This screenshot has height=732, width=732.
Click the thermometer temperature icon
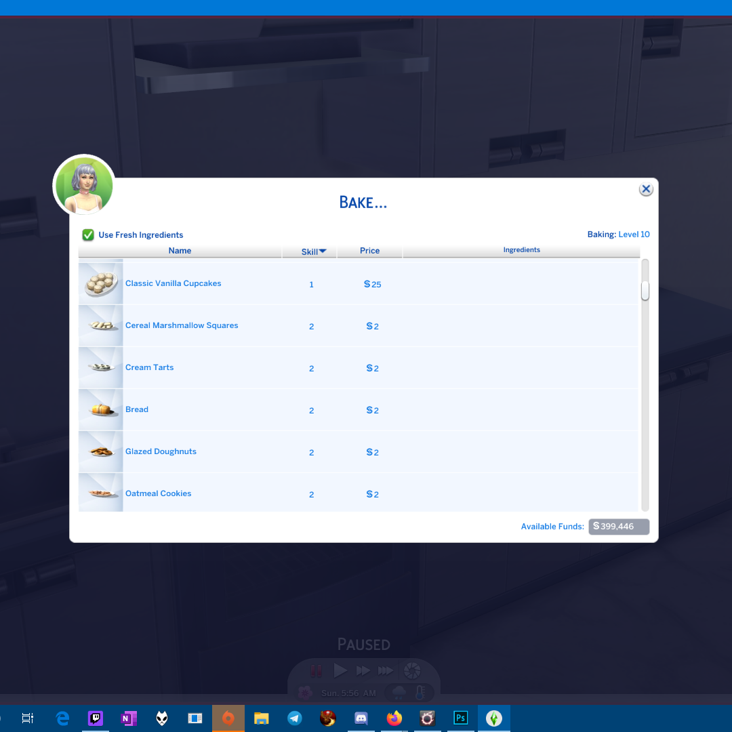(x=420, y=692)
